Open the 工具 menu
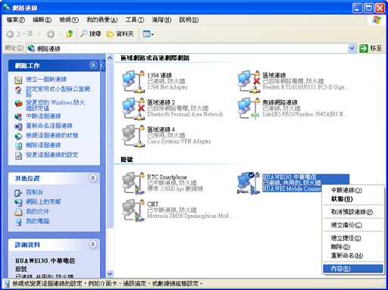Image resolution: width=388 pixels, height=290 pixels. [x=135, y=20]
